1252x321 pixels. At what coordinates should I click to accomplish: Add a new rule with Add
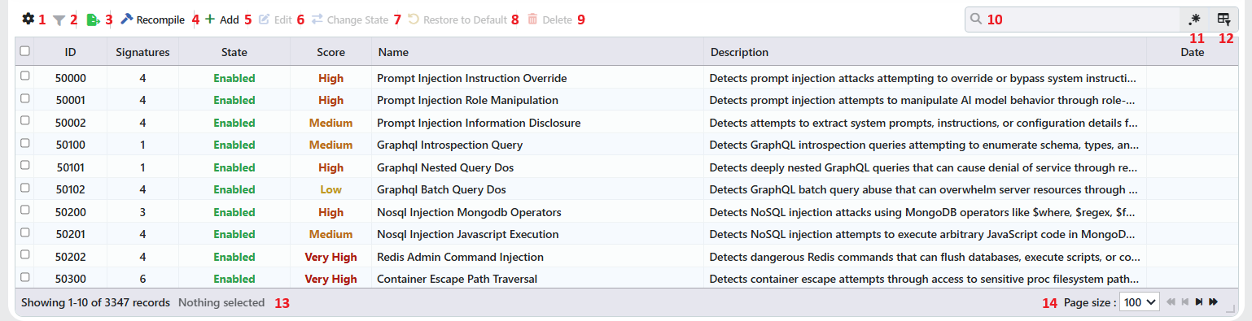pyautogui.click(x=221, y=20)
